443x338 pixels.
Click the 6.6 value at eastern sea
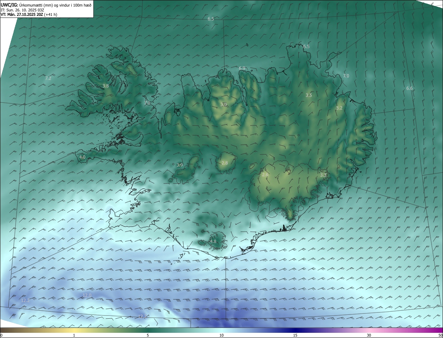point(409,88)
